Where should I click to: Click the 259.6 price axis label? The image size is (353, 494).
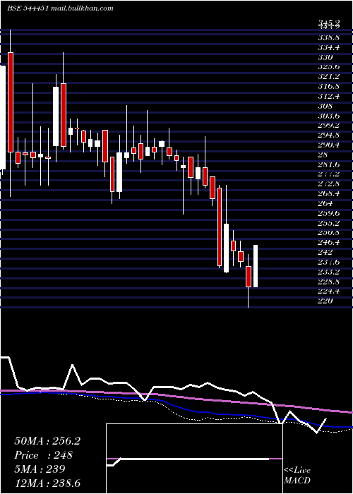tap(329, 213)
